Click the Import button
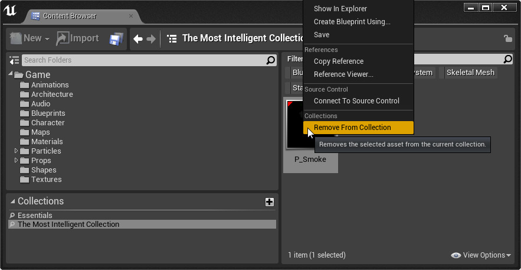521x270 pixels. click(x=77, y=38)
